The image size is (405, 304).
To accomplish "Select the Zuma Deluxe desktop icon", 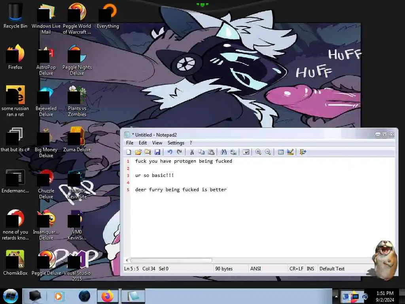I will pos(77,140).
